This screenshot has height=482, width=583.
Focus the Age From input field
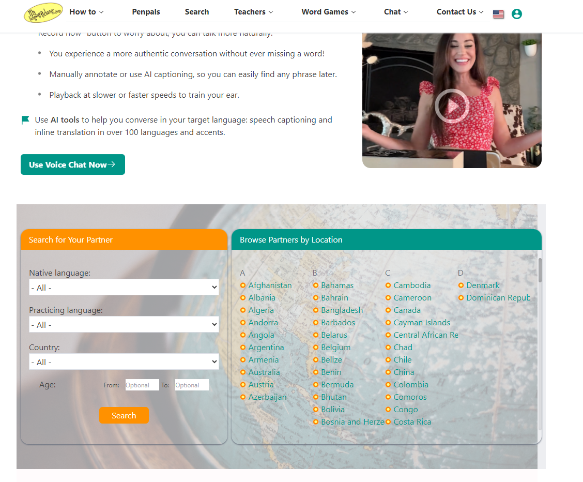point(142,385)
